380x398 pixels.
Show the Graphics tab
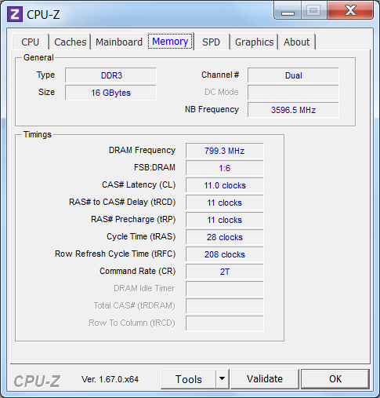[x=254, y=42]
